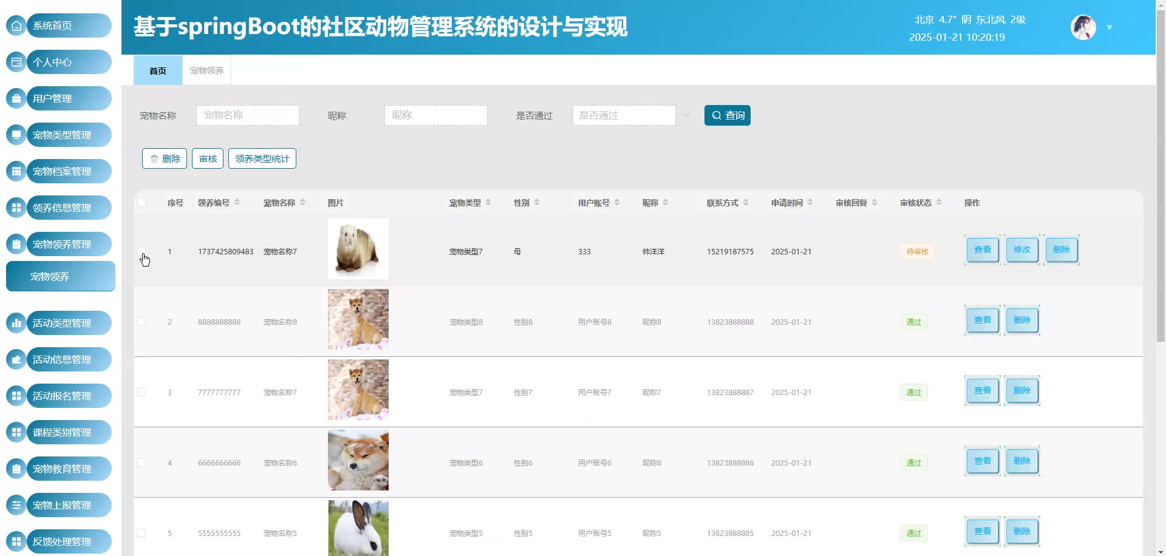Click 修改 for row 1
The image size is (1166, 556).
(1022, 249)
